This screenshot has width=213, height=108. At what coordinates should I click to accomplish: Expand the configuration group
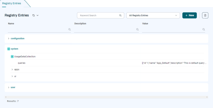[x=9, y=38]
